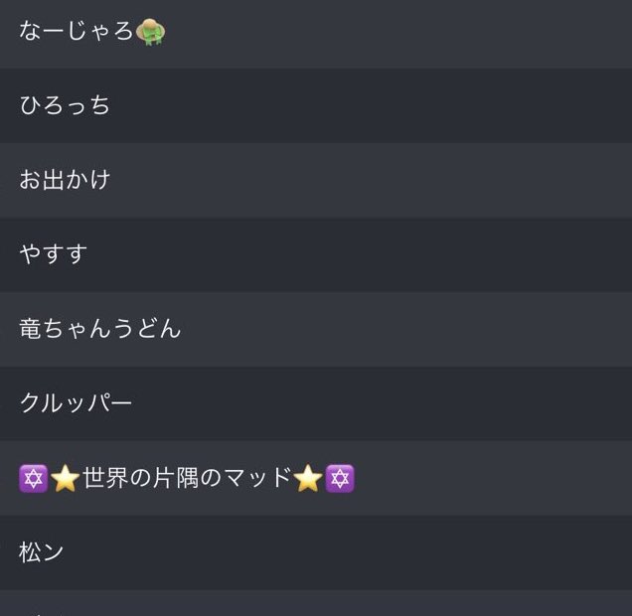Open the ひろっち entry
The image size is (632, 616).
(x=65, y=105)
